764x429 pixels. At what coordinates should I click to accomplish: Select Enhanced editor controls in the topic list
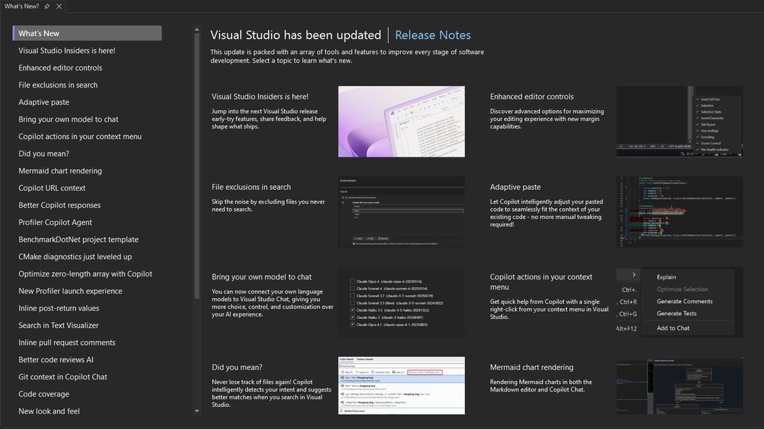[x=60, y=67]
